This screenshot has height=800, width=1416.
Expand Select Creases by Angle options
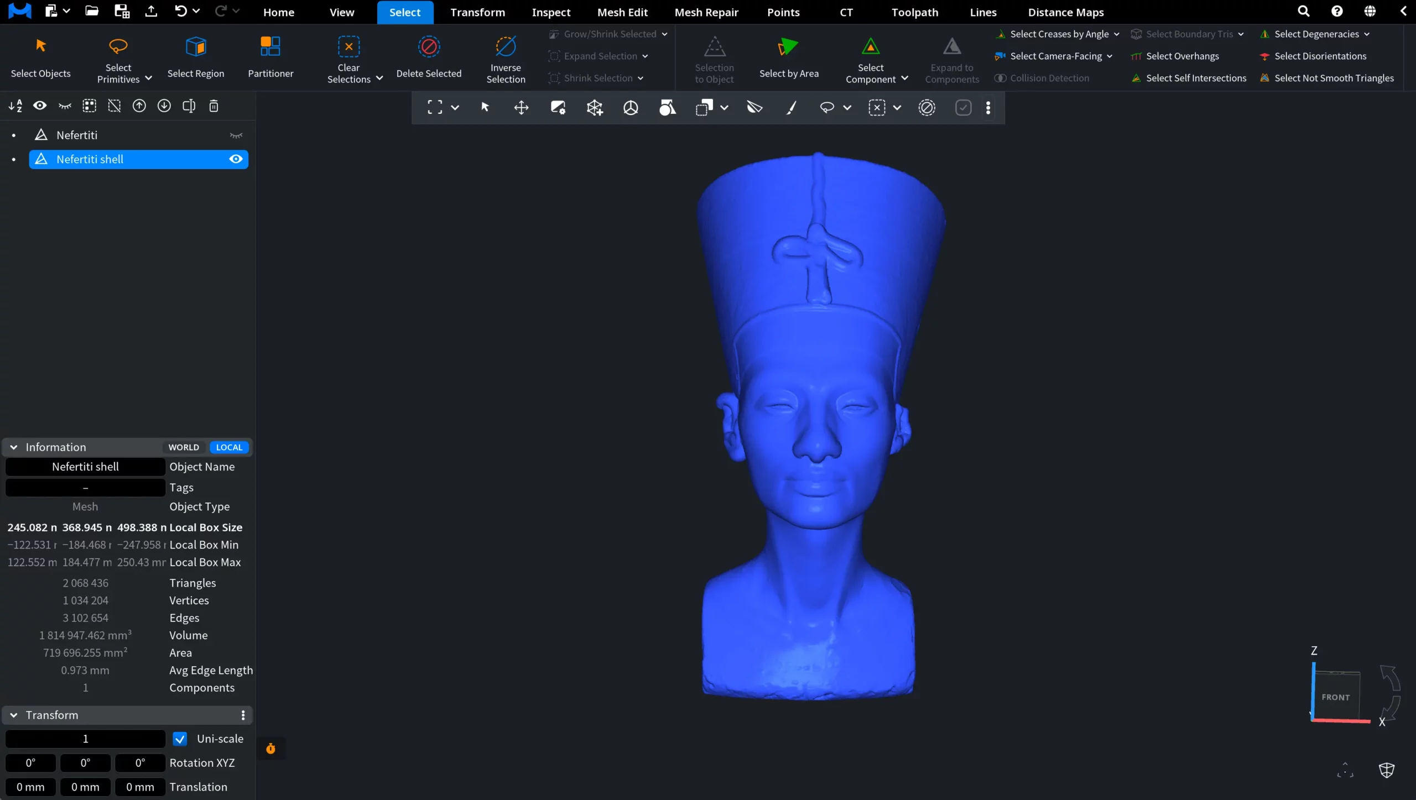coord(1117,34)
